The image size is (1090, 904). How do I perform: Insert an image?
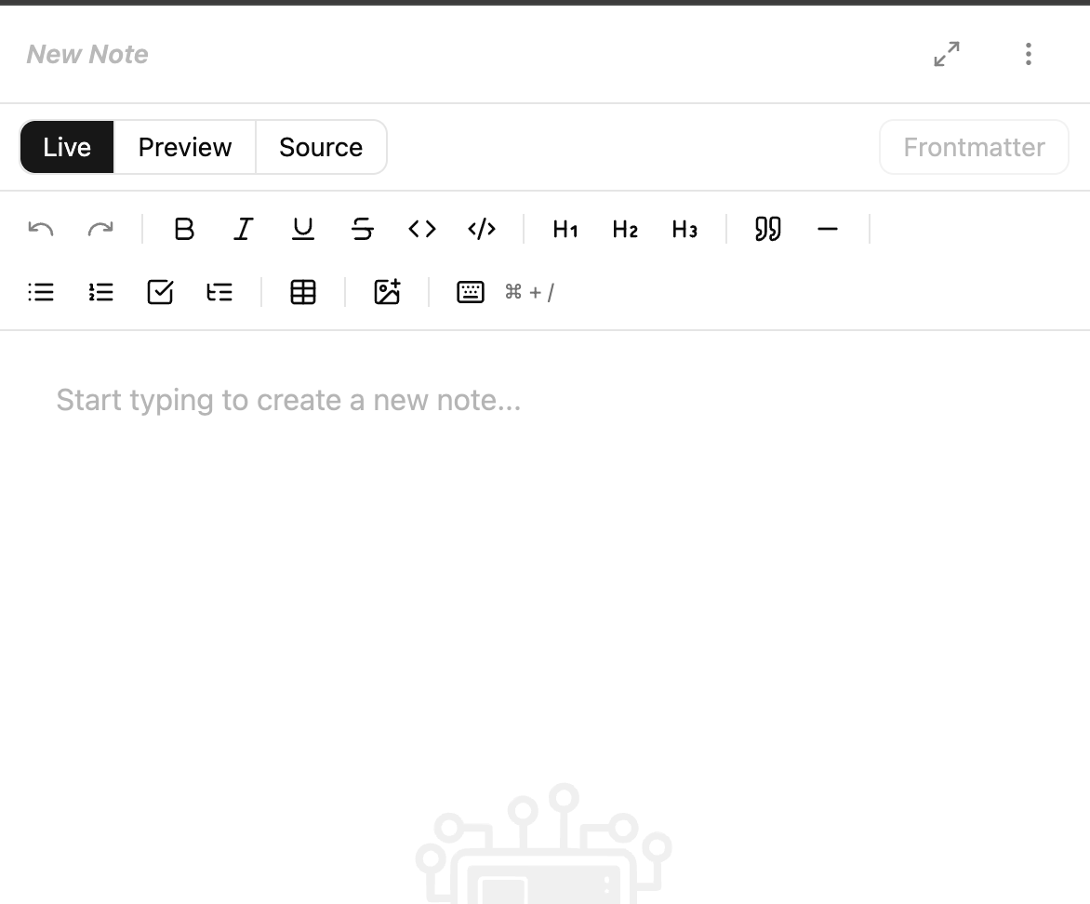click(387, 291)
